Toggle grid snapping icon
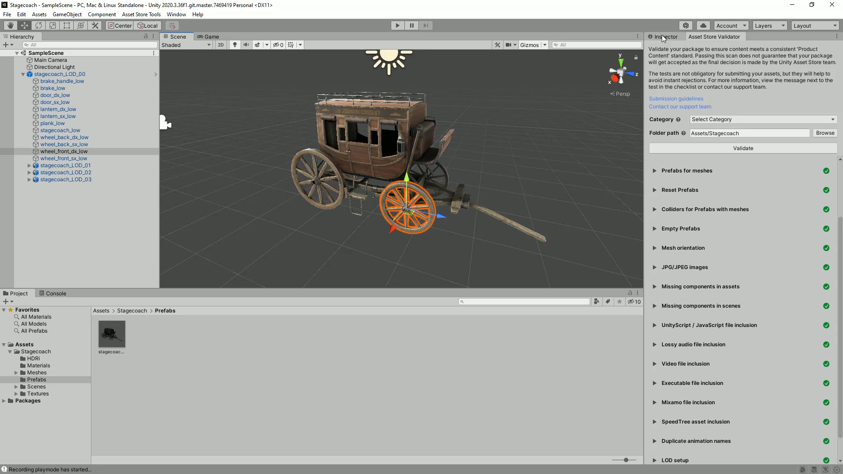Viewport: 843px width, 474px height. coord(172,25)
